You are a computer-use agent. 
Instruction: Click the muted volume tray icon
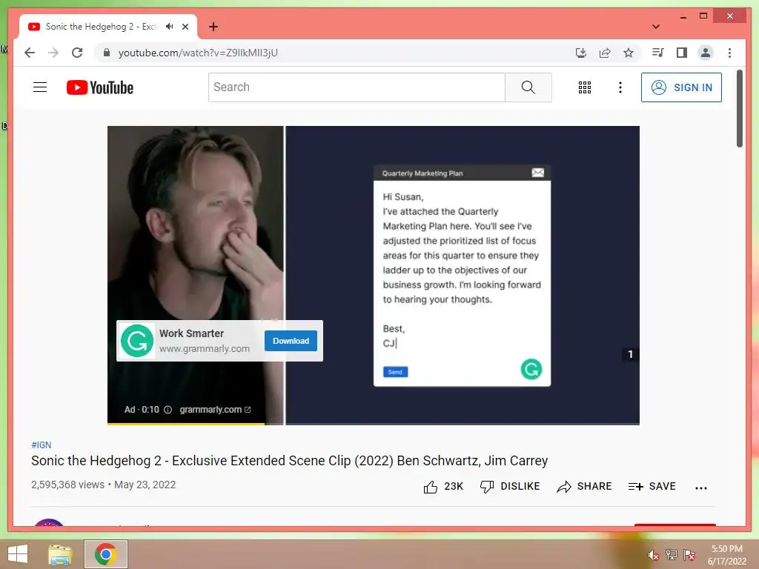tap(653, 556)
